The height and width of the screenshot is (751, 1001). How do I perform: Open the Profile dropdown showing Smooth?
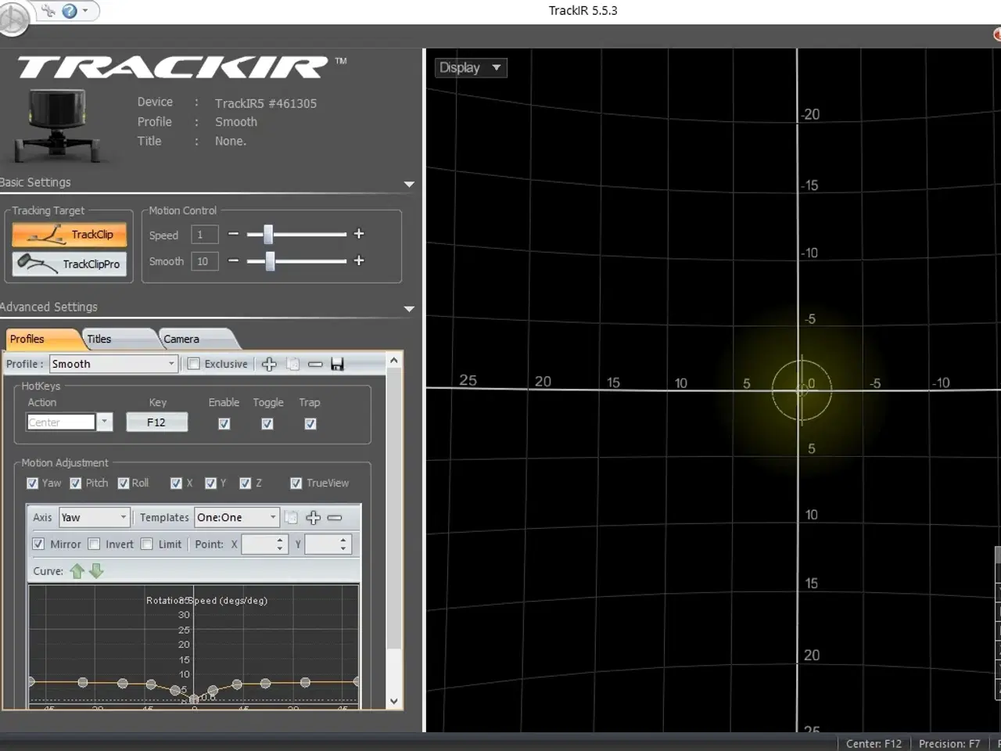tap(113, 364)
